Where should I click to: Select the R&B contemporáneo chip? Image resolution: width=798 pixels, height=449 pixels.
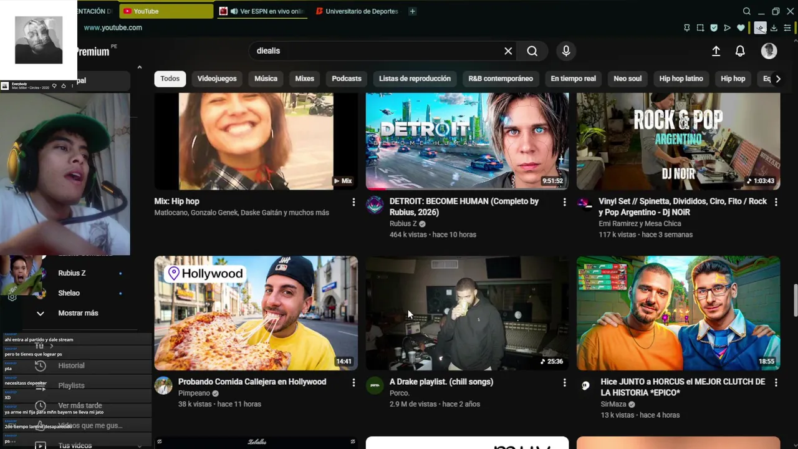(501, 79)
